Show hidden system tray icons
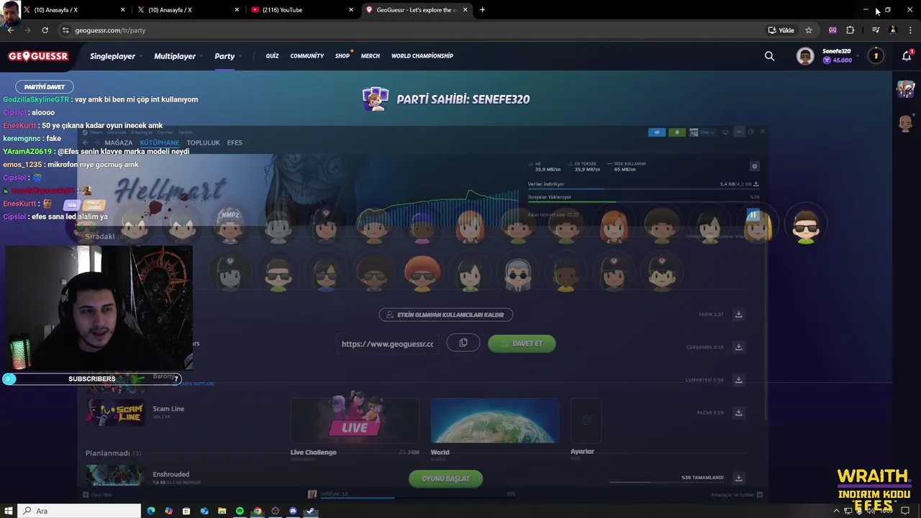Screen dimensions: 921x518 click(x=836, y=511)
